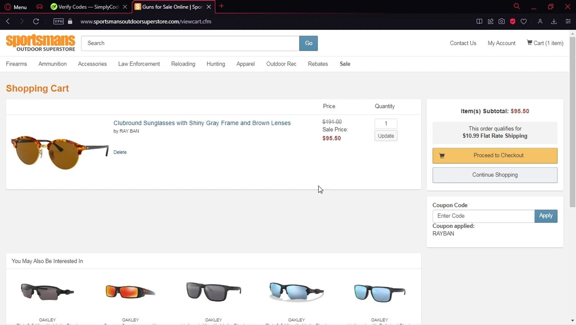576x325 pixels.
Task: Open the profile account icon
Action: (540, 21)
